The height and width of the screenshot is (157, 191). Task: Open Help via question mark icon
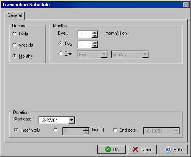(173, 149)
